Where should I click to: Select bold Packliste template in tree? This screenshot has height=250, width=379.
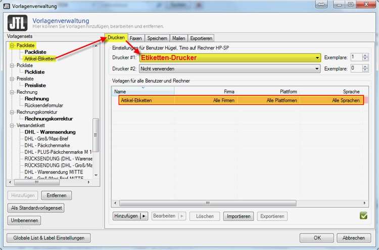(x=35, y=52)
